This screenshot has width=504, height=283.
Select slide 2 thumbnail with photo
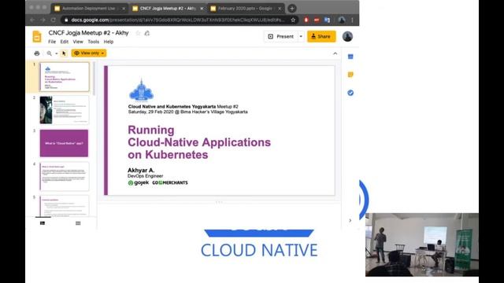coord(65,110)
